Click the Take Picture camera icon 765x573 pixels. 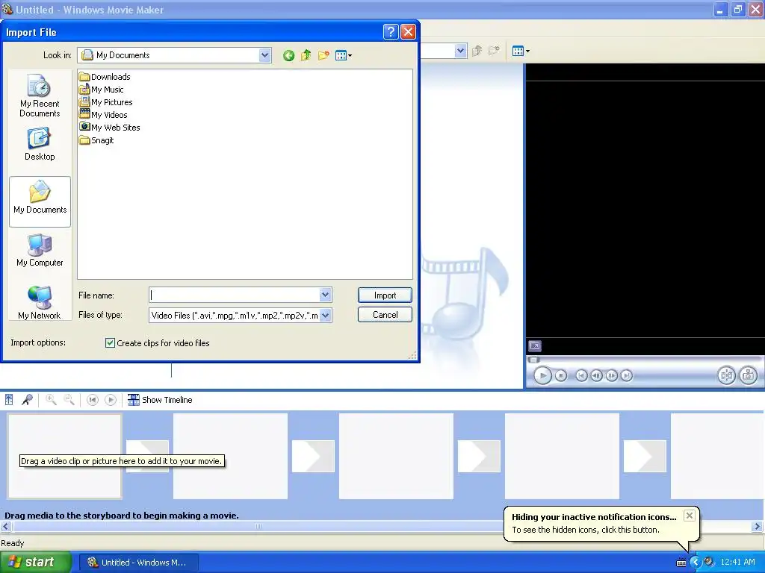749,376
